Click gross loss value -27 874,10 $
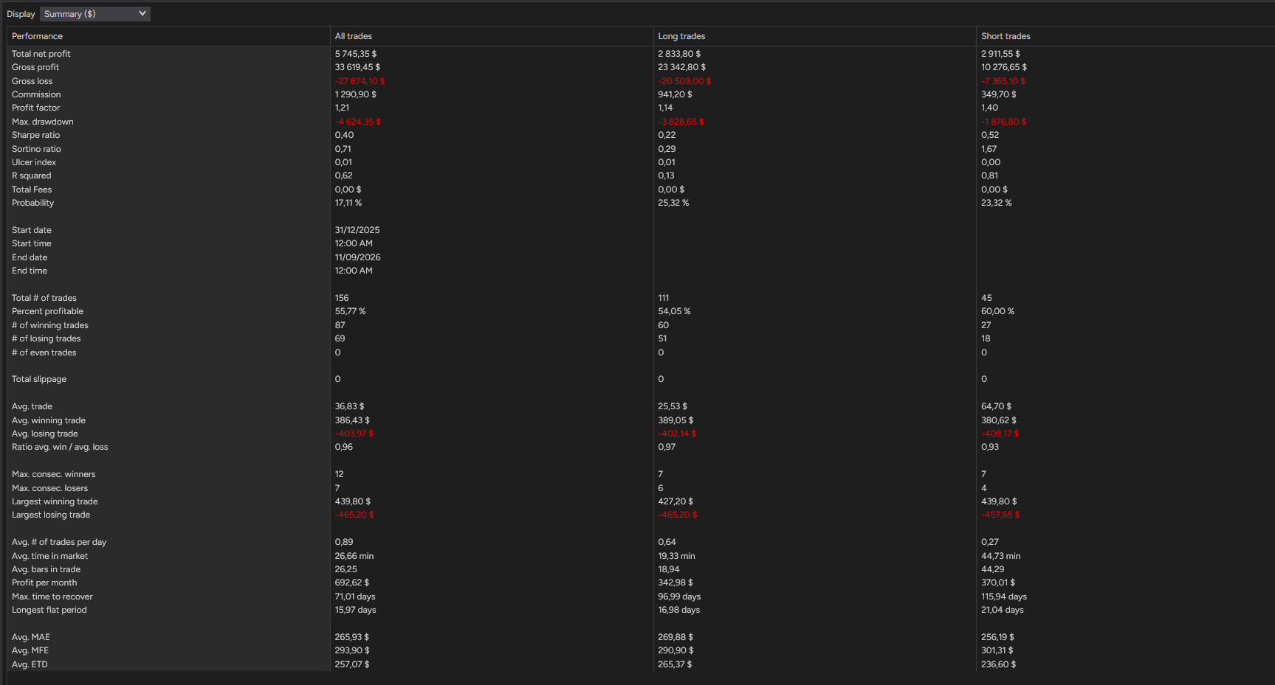This screenshot has width=1275, height=685. point(360,81)
